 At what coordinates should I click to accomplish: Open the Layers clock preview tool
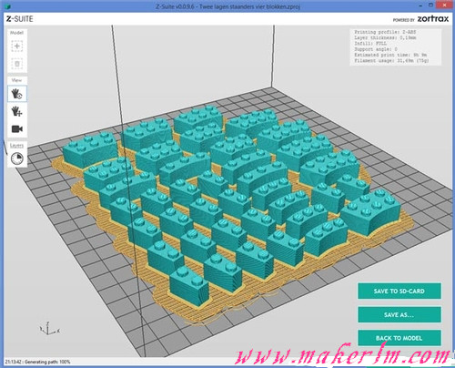click(x=17, y=158)
